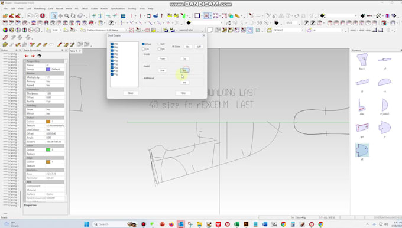402x228 pixels.
Task: Uncheck the second size in the size list
Action: point(112,47)
